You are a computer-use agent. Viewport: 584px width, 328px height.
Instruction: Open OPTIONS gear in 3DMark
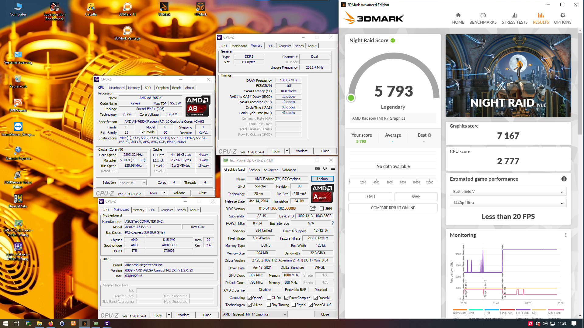[x=563, y=18]
